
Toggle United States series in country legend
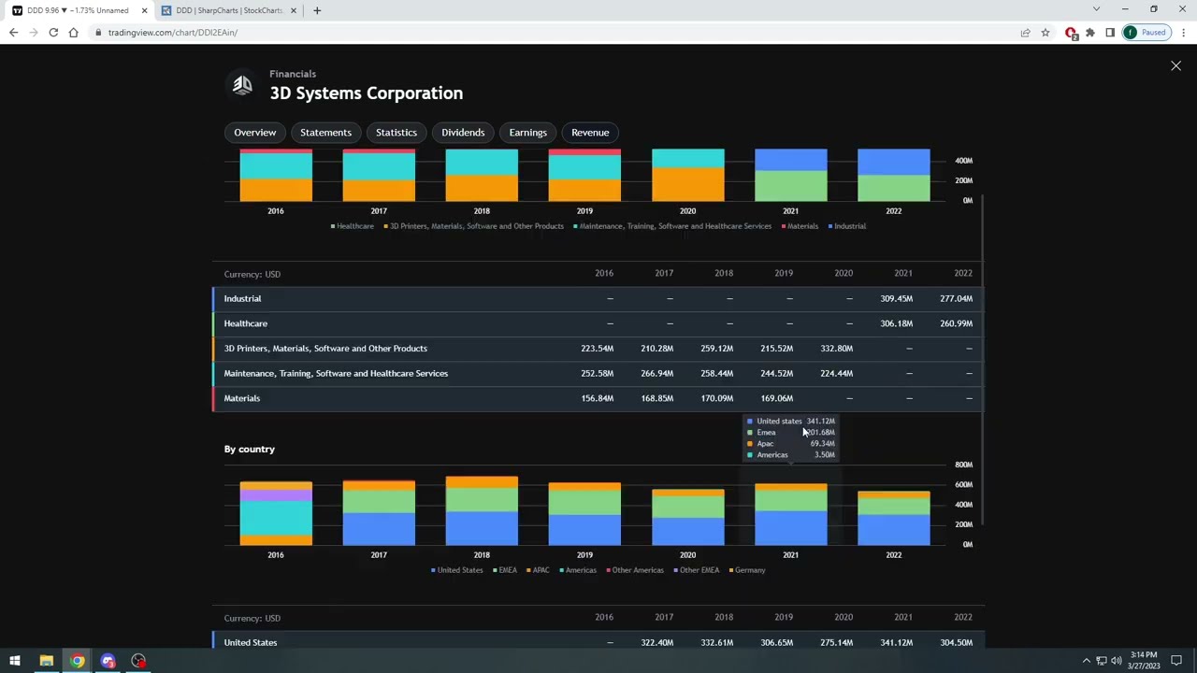click(457, 570)
